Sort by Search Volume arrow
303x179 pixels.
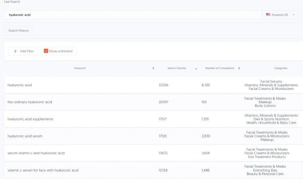pos(196,69)
